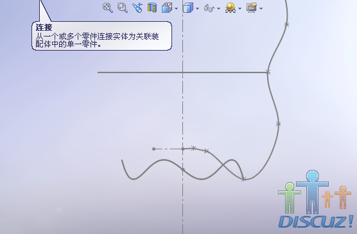The image size is (357, 234).
Task: Select the Zoom to Area tool
Action: pyautogui.click(x=123, y=8)
